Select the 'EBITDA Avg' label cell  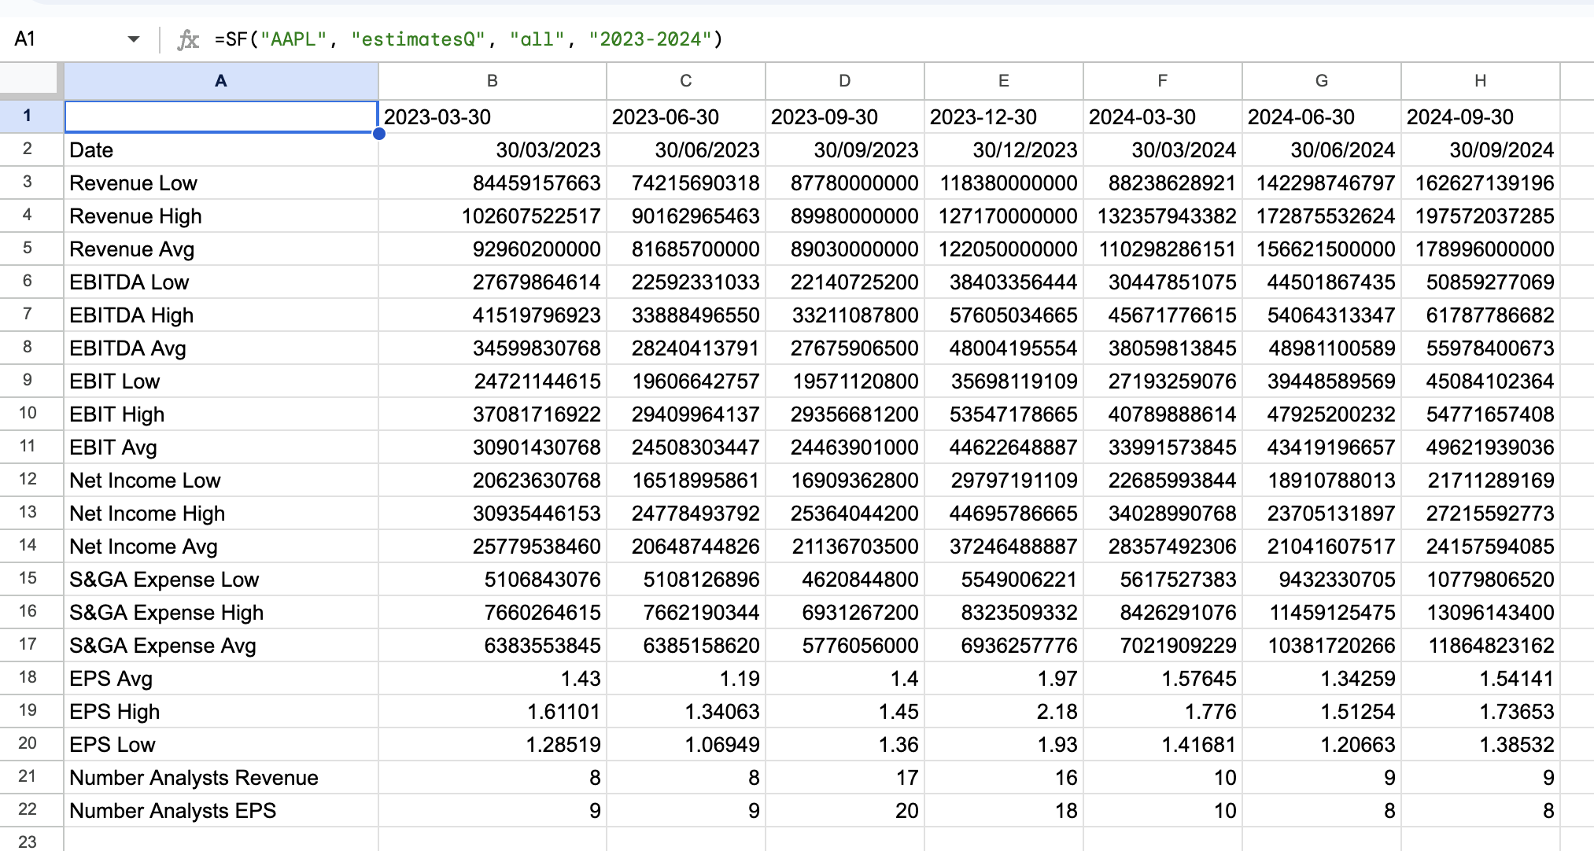221,348
